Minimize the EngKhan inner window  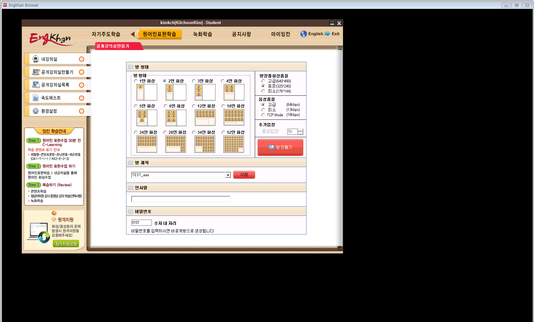click(x=332, y=23)
